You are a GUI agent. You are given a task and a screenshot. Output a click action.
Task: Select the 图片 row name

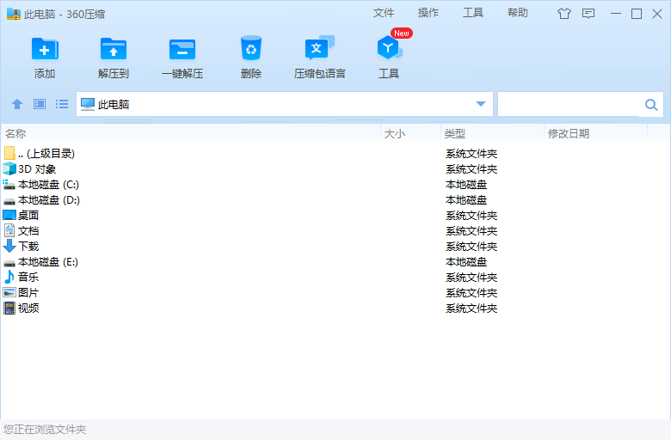(28, 292)
